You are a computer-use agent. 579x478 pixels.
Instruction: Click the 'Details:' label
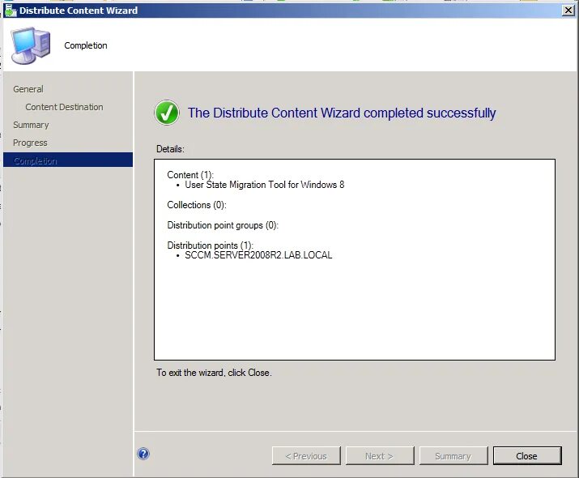pyautogui.click(x=170, y=149)
